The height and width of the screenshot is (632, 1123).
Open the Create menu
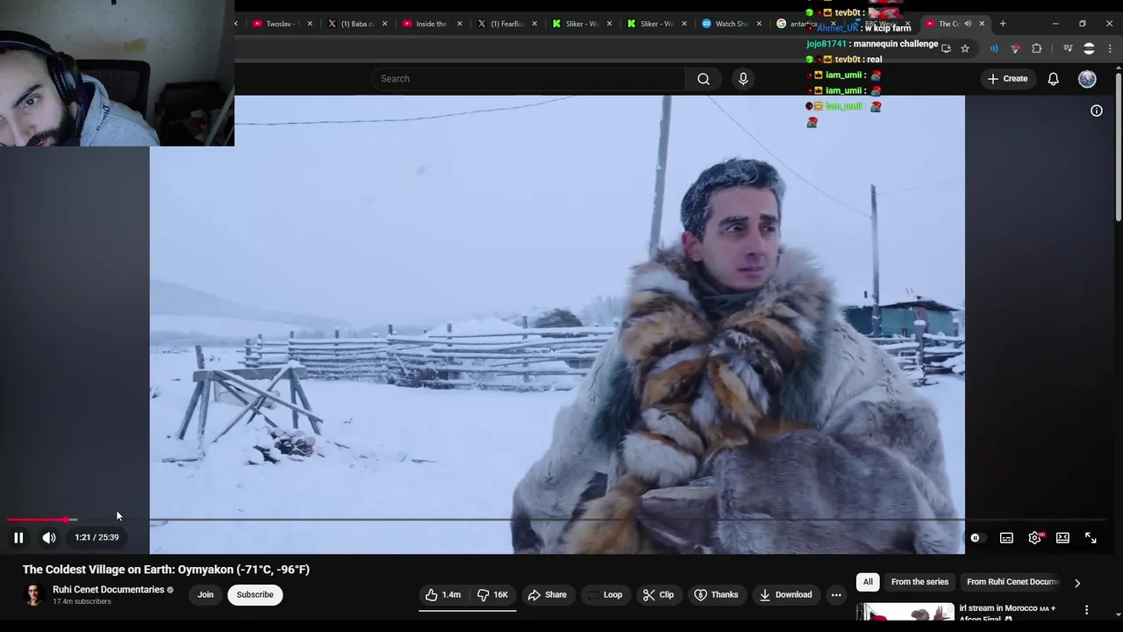coord(1007,79)
